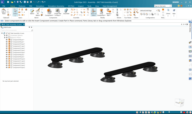Click previous document tab arrow

coord(181,24)
